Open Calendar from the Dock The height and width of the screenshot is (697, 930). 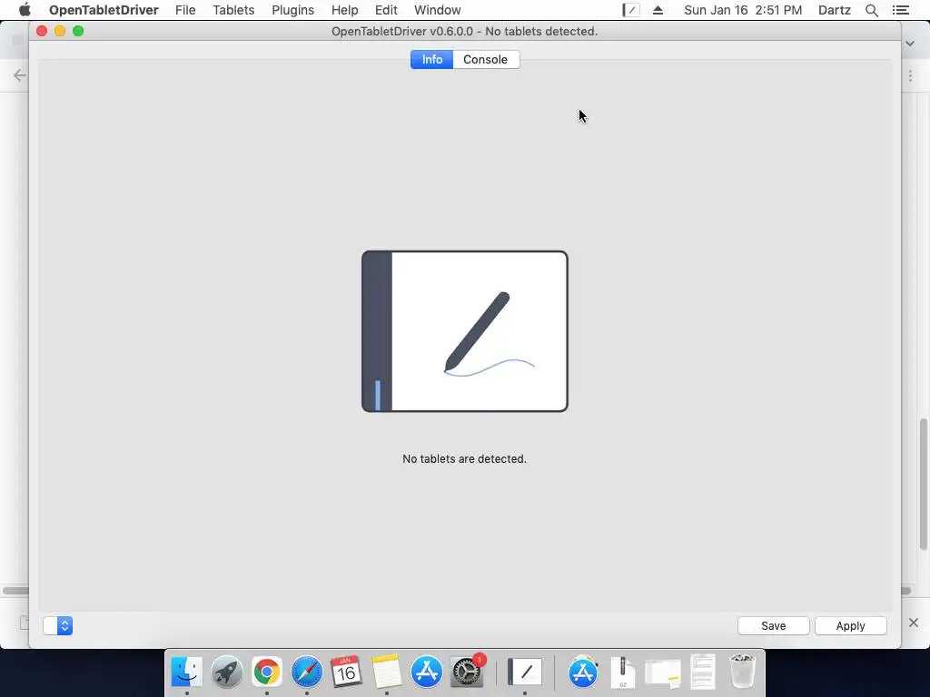(346, 672)
